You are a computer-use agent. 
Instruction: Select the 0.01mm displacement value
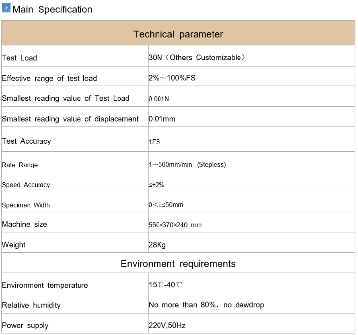pos(162,119)
